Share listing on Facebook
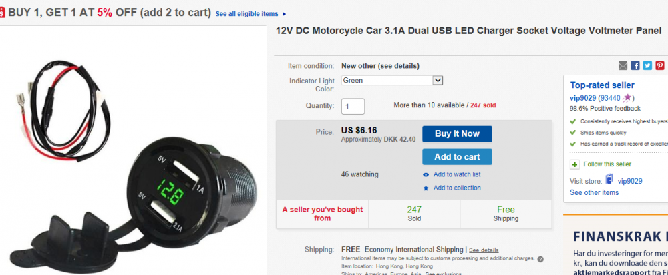The height and width of the screenshot is (275, 668). pyautogui.click(x=635, y=65)
